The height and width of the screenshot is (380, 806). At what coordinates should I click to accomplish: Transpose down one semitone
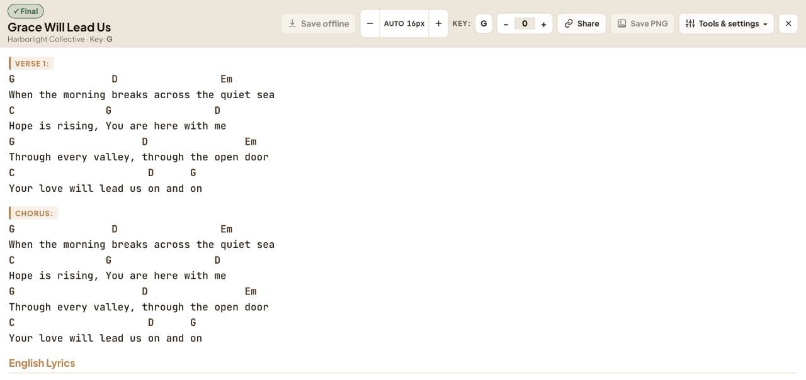506,24
